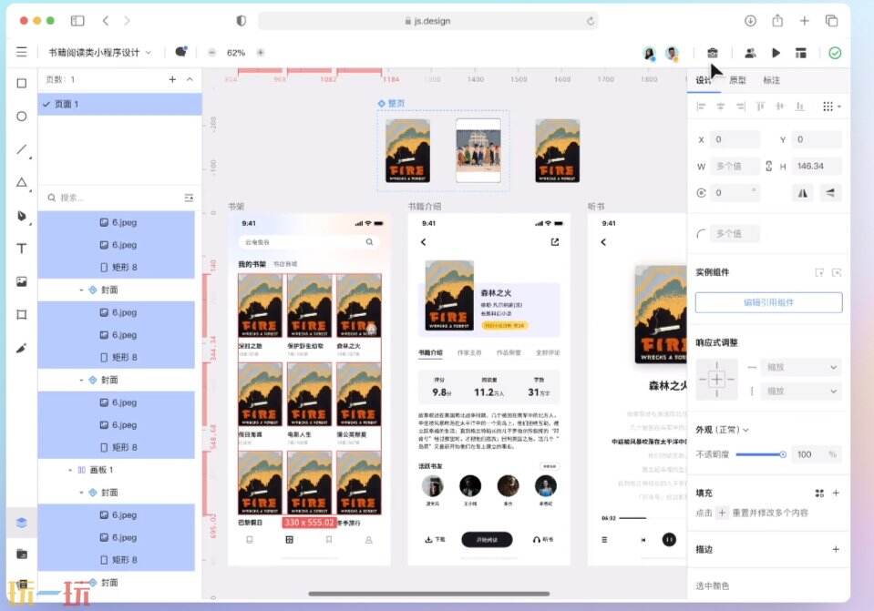Image resolution: width=874 pixels, height=611 pixels.
Task: Click the opacity slider handle
Action: coord(782,453)
